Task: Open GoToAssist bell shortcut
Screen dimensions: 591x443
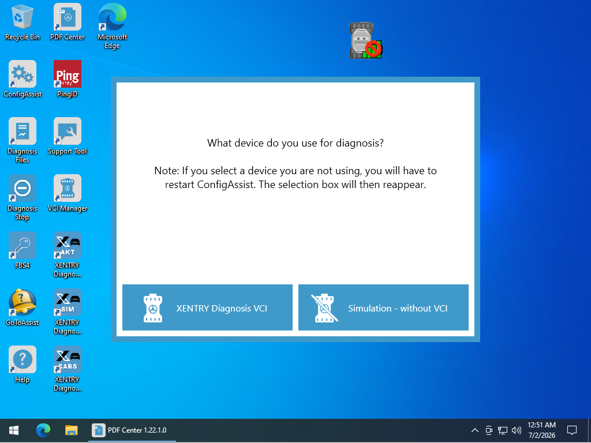Action: [x=23, y=307]
